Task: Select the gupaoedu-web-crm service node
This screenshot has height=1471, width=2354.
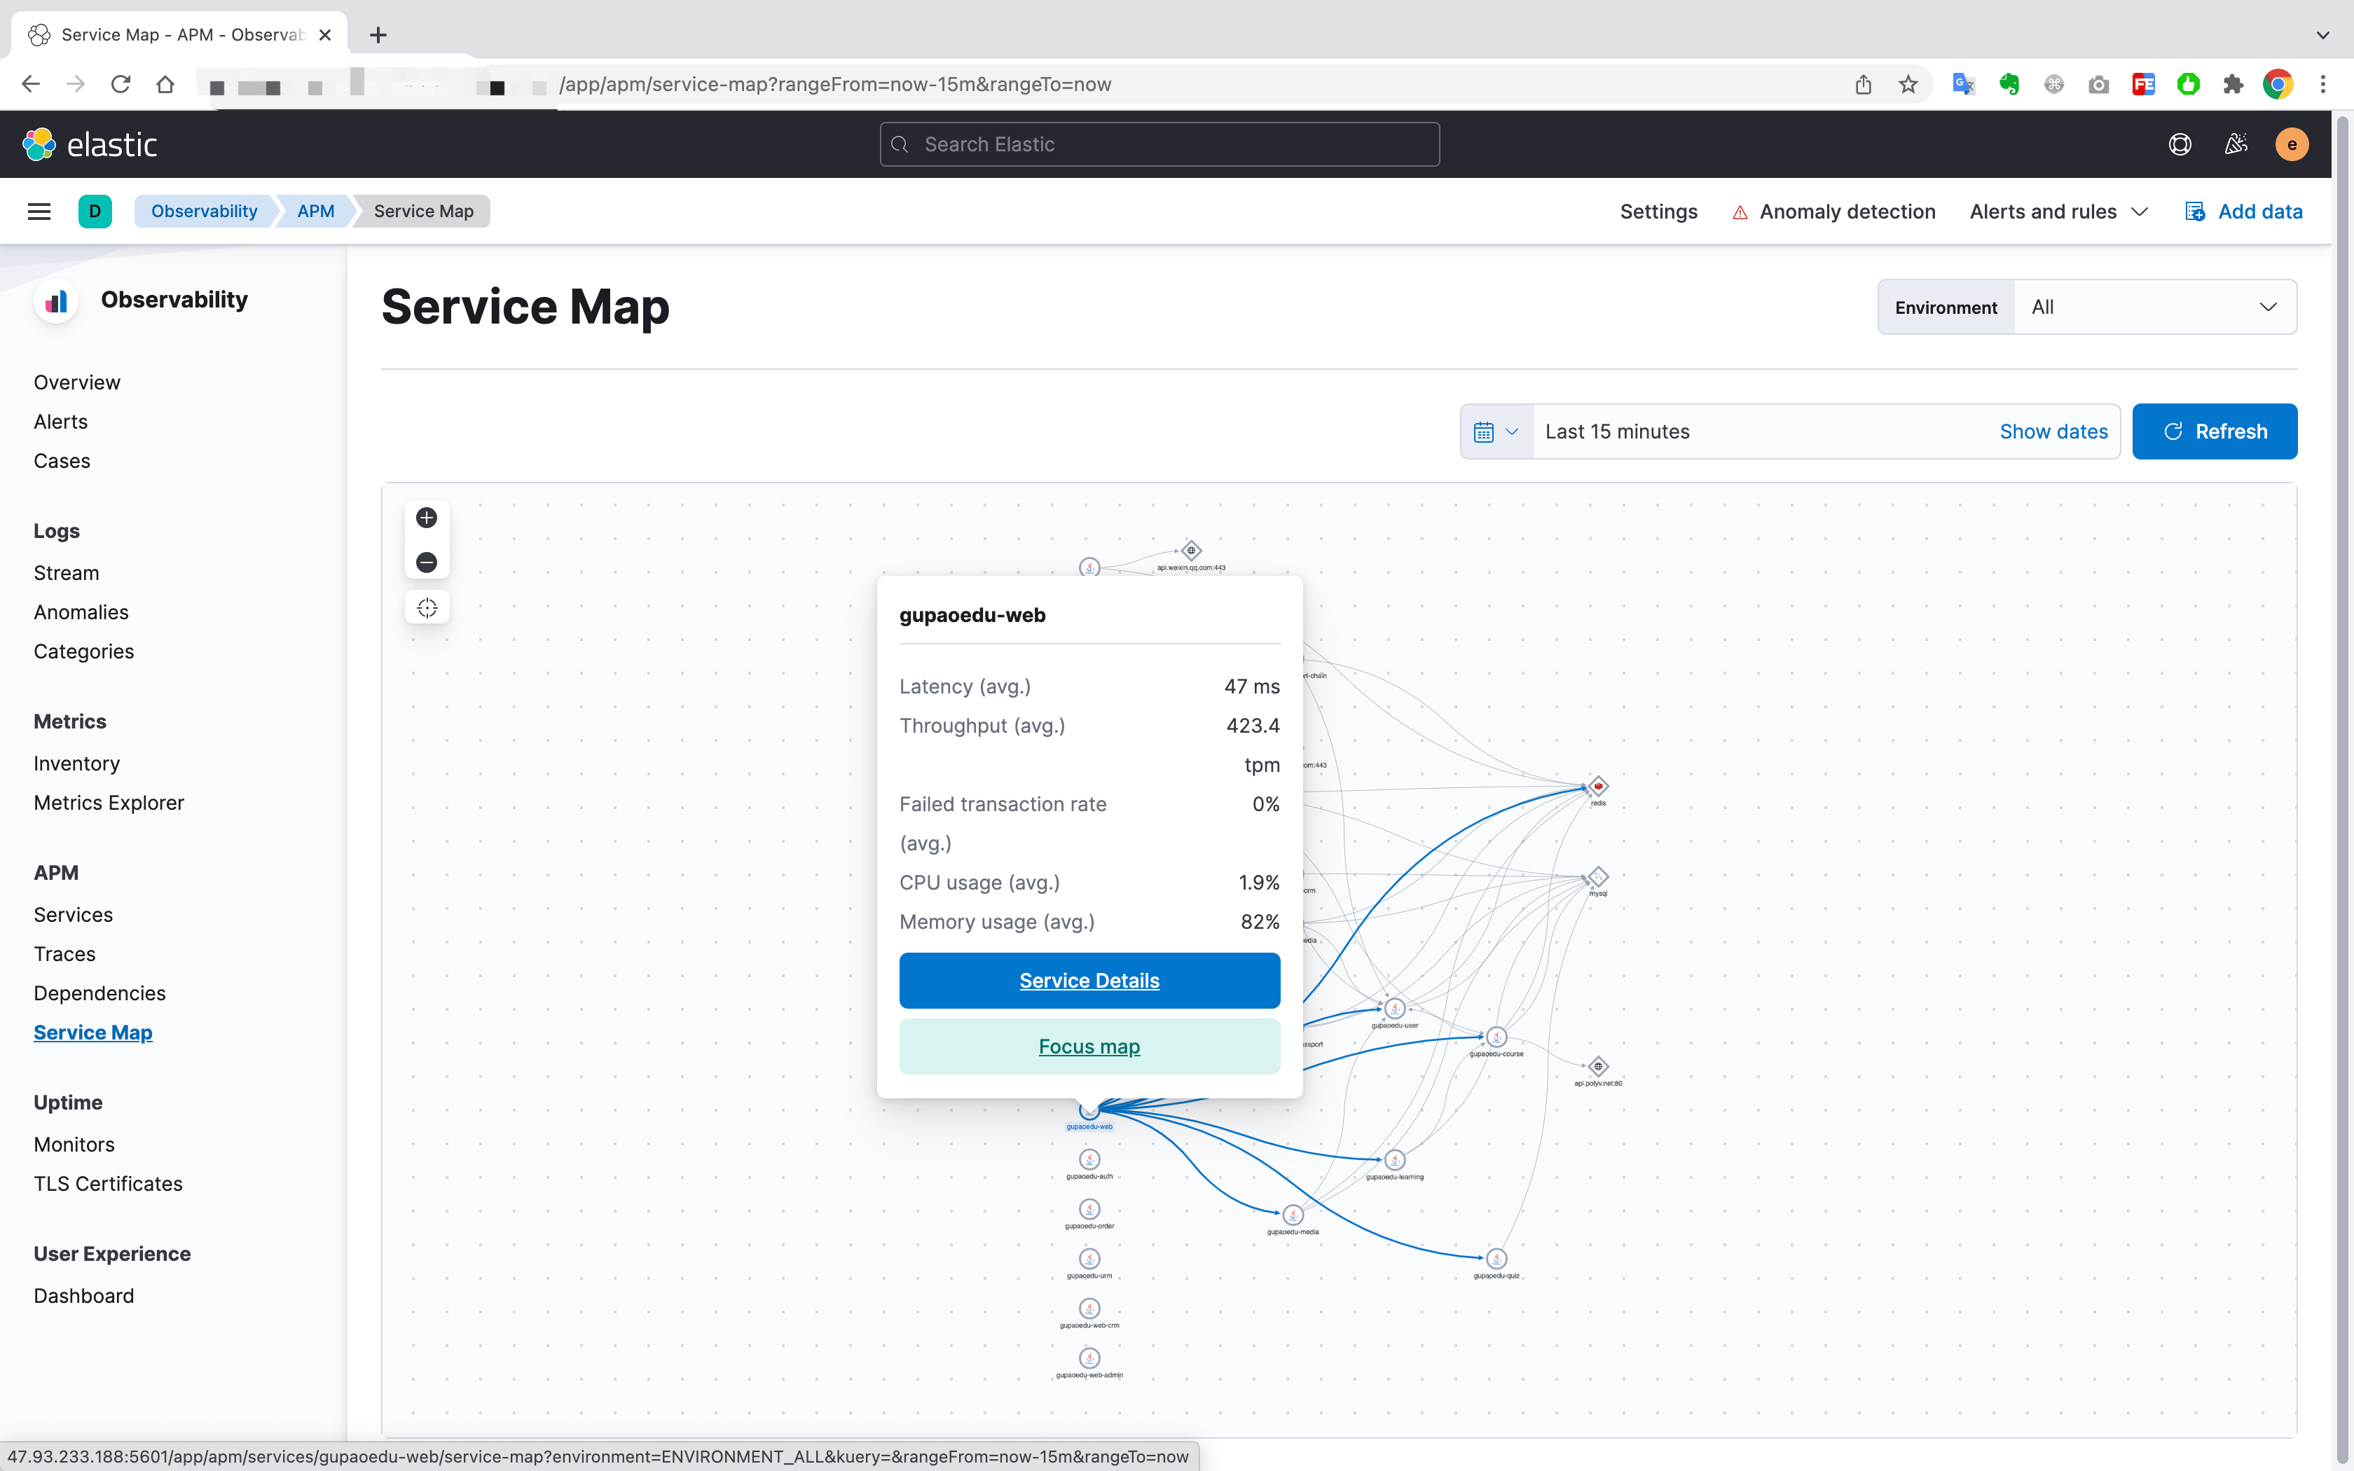Action: tap(1089, 1308)
